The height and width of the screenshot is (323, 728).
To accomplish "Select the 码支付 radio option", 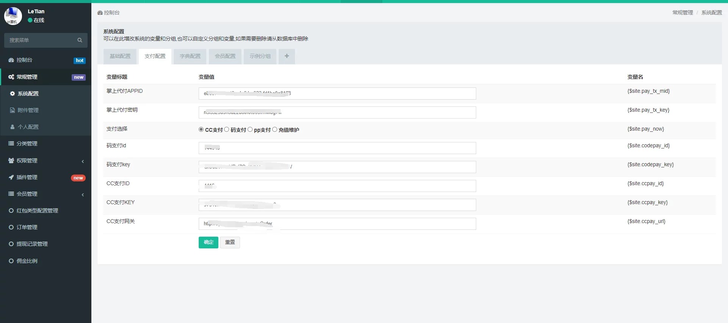I will (227, 130).
